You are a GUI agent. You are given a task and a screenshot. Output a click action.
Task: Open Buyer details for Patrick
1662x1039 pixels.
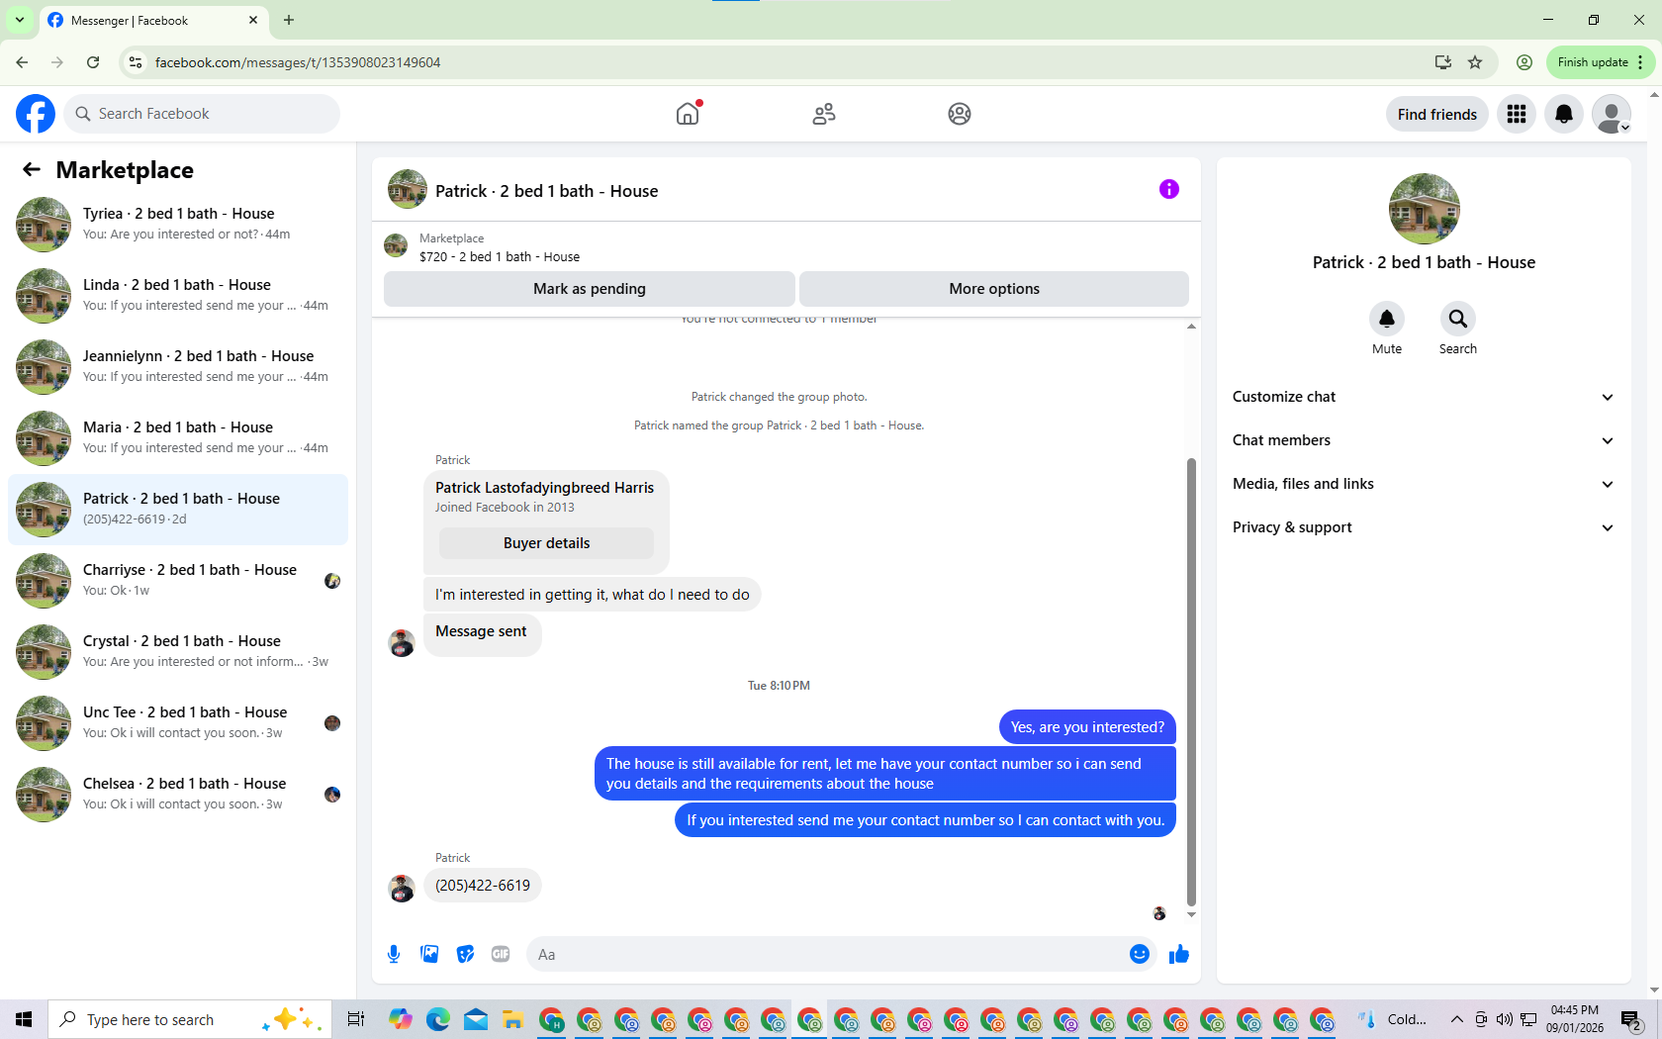[546, 543]
